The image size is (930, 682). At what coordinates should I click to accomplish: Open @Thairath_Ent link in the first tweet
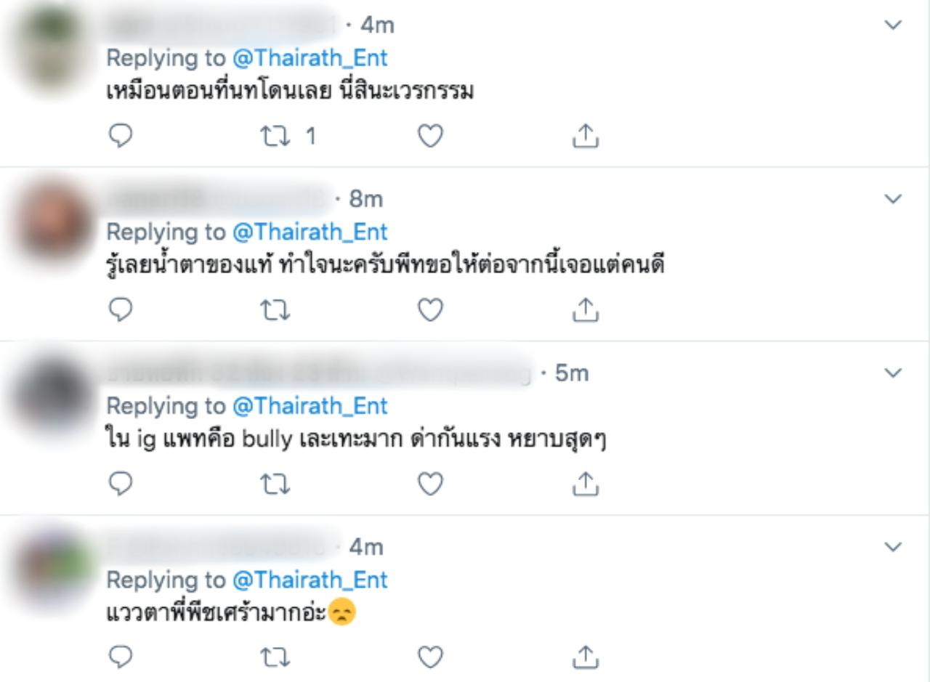click(x=310, y=59)
